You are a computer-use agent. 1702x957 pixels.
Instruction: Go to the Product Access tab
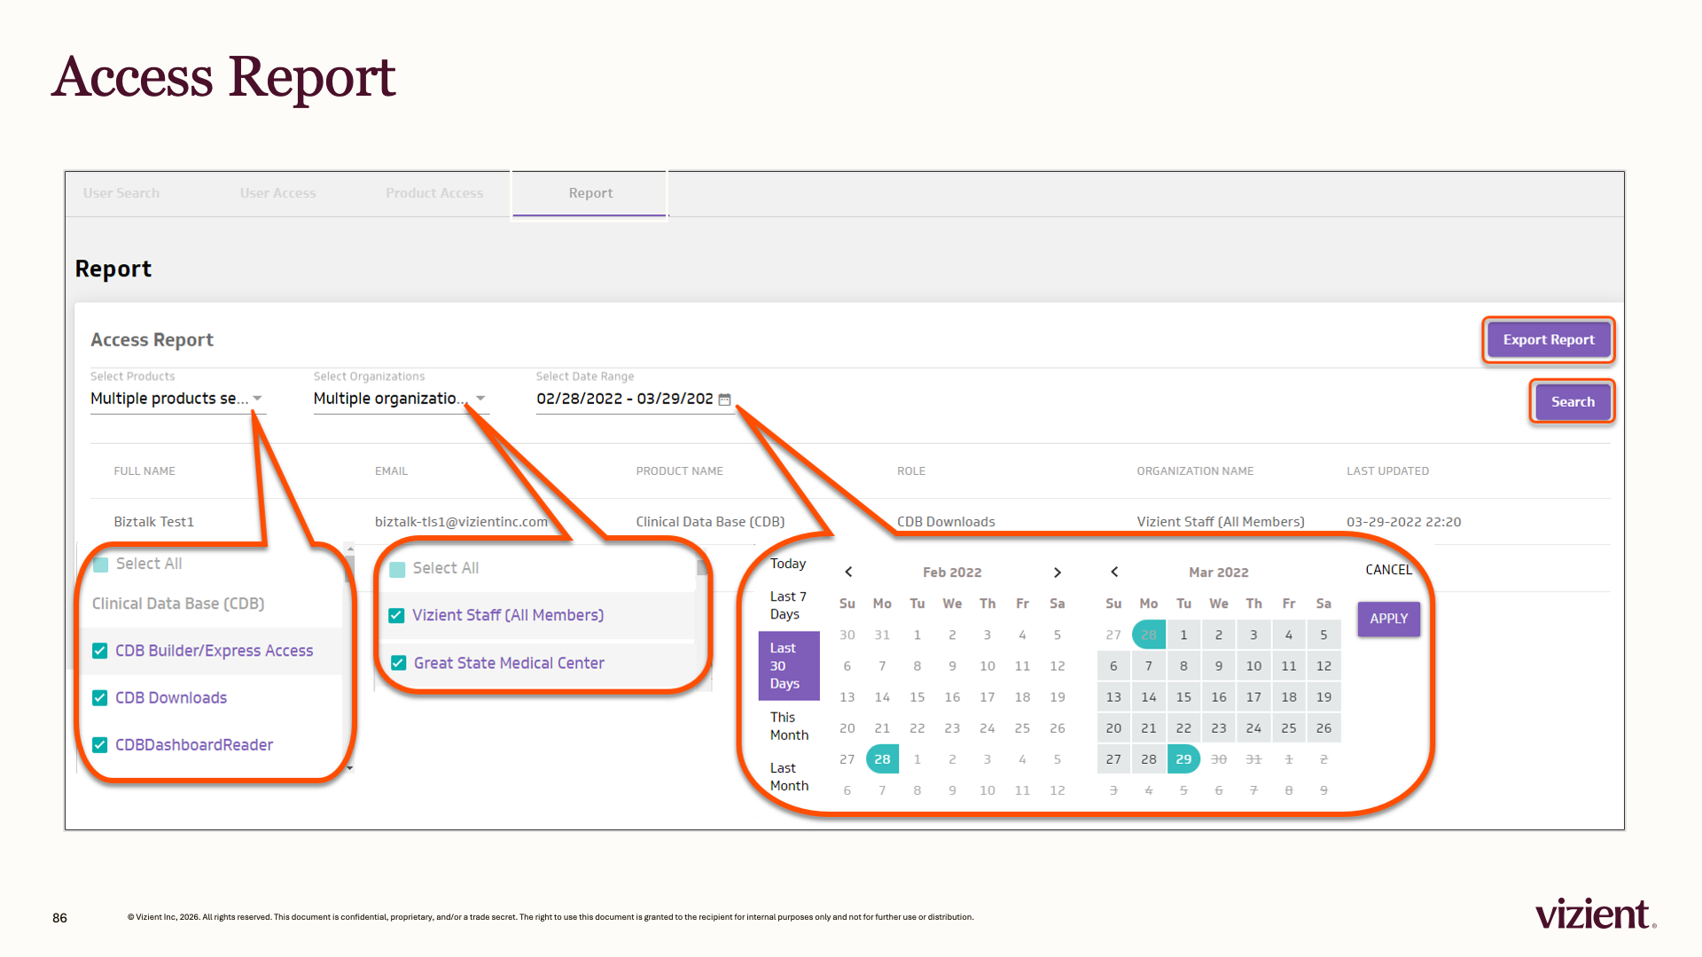[434, 193]
